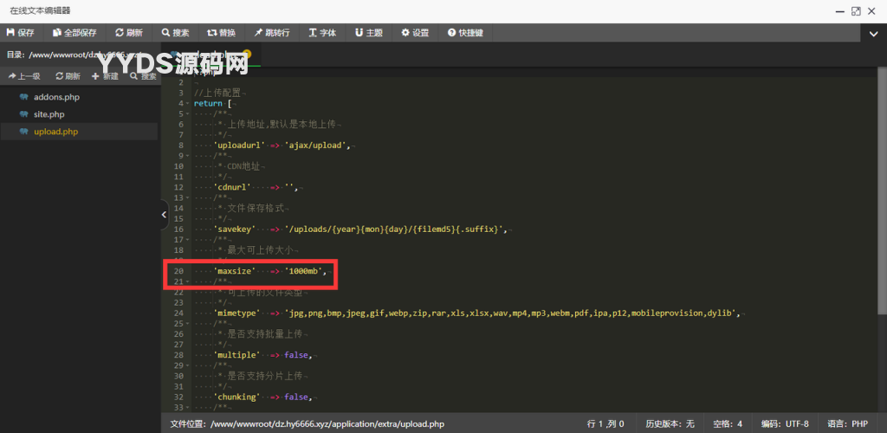Open site.php from the file list
Viewport: 887px width, 433px height.
[49, 114]
